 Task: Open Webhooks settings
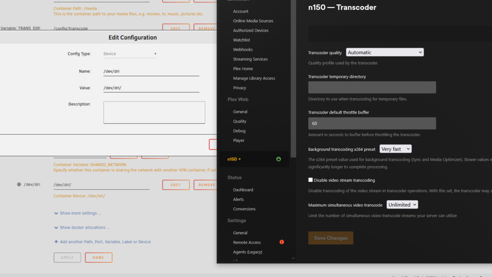(x=243, y=50)
